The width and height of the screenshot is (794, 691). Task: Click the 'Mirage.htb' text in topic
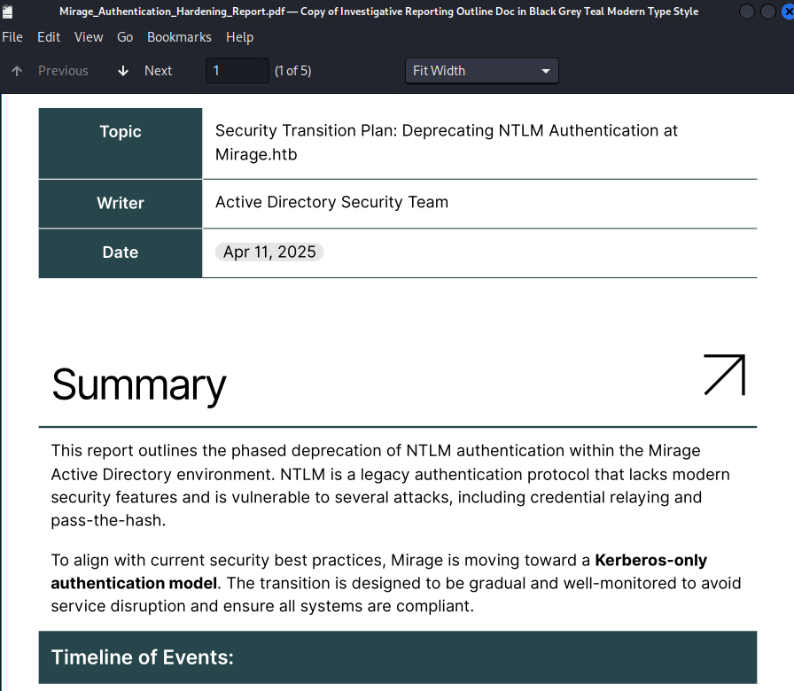coord(256,154)
